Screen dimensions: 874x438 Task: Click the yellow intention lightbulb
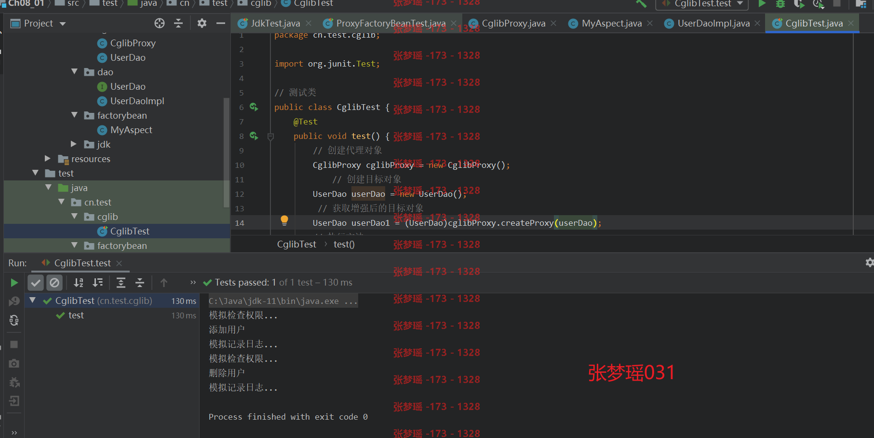coord(284,220)
